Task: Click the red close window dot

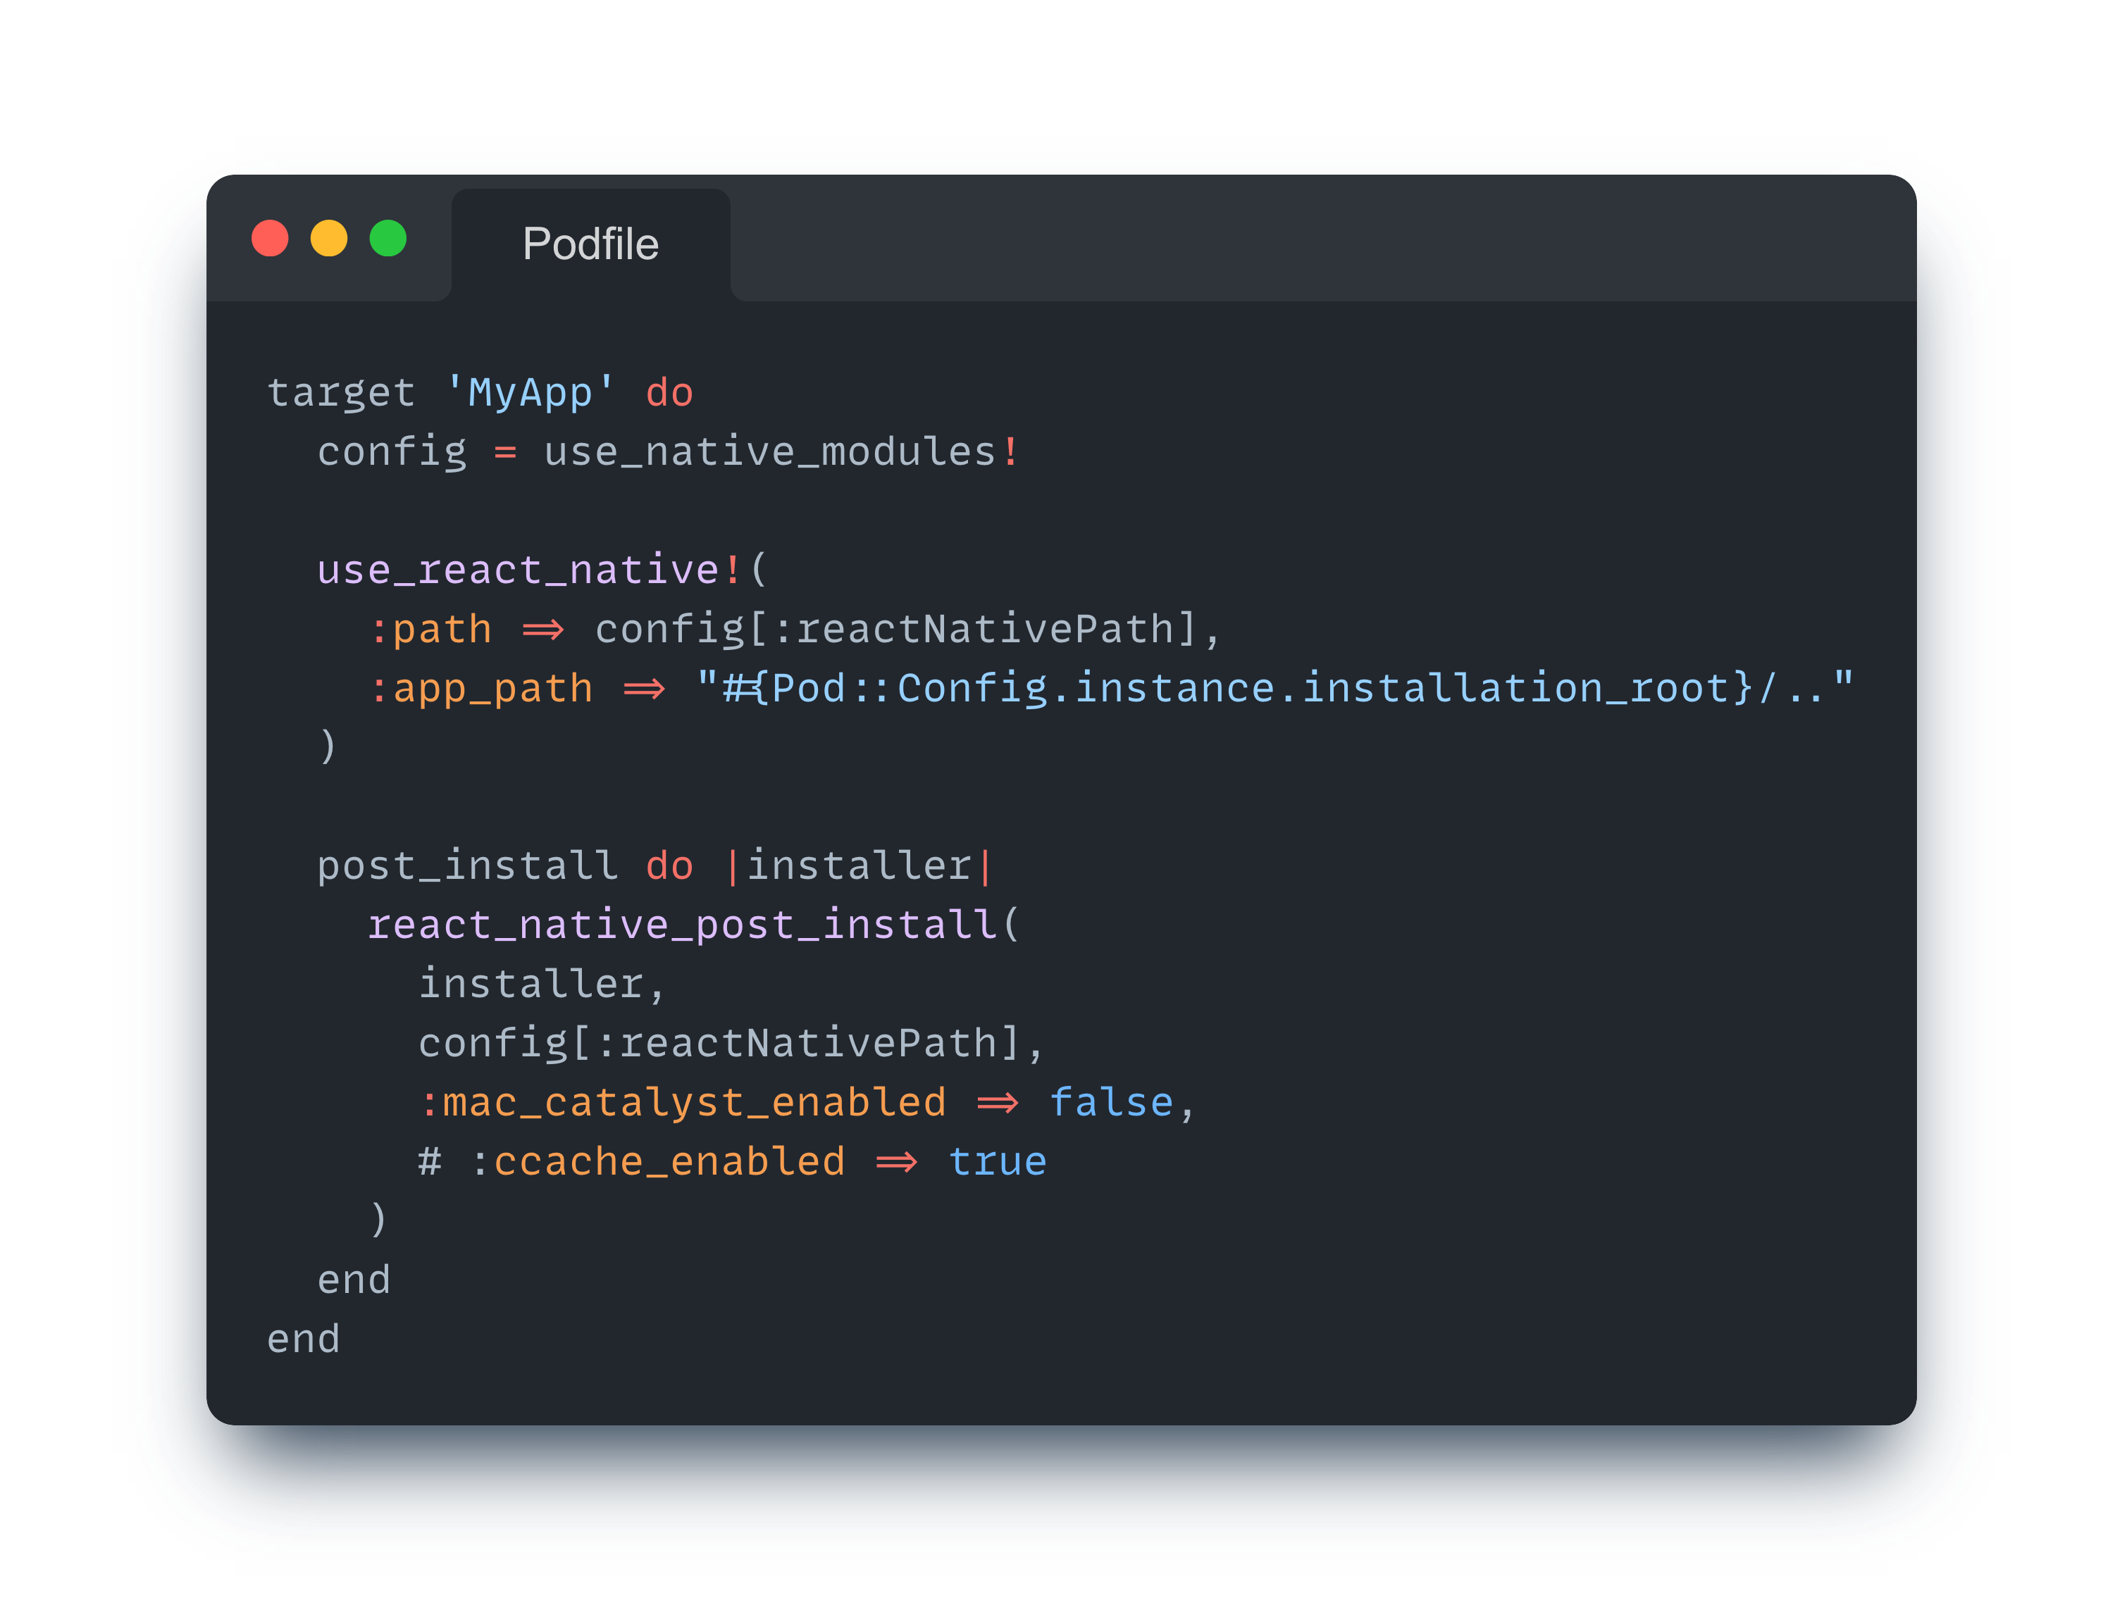Action: click(x=270, y=239)
